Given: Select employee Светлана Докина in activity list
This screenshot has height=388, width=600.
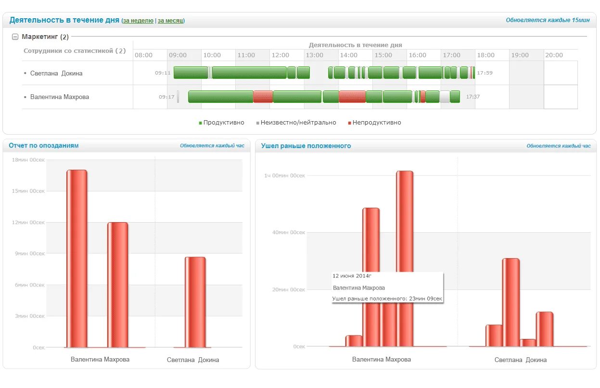Looking at the screenshot, I should click(56, 73).
